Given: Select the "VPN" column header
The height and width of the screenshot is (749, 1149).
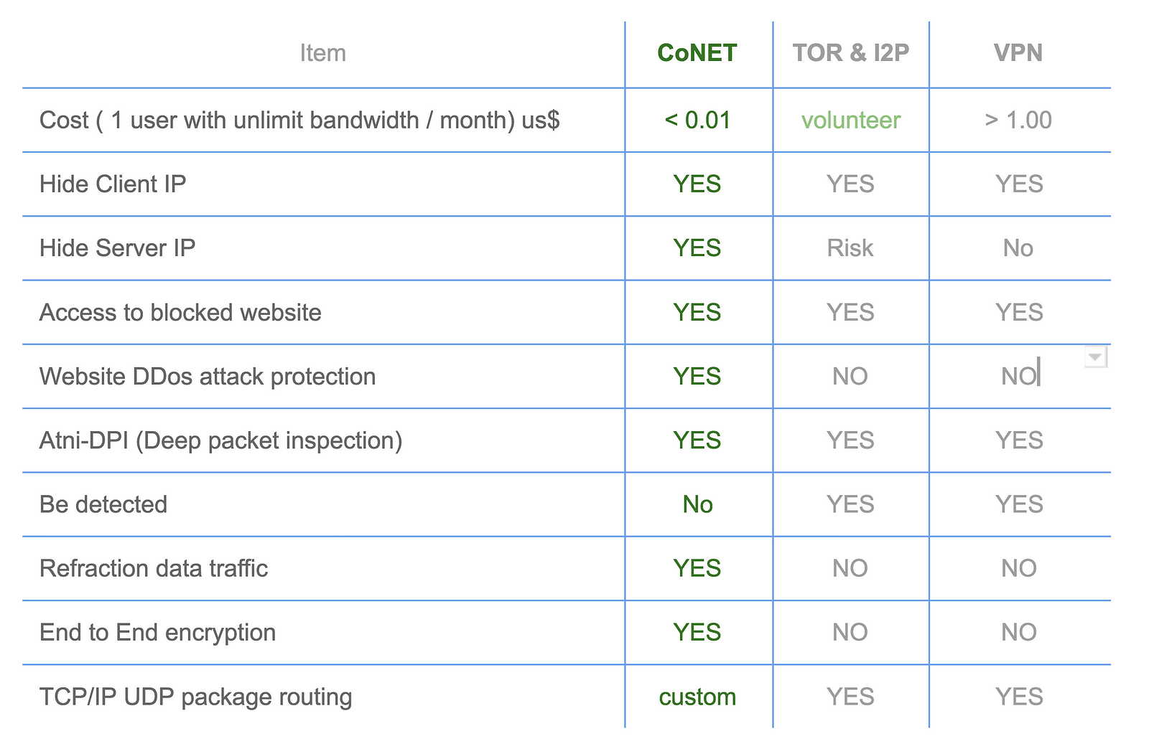Looking at the screenshot, I should [1018, 53].
